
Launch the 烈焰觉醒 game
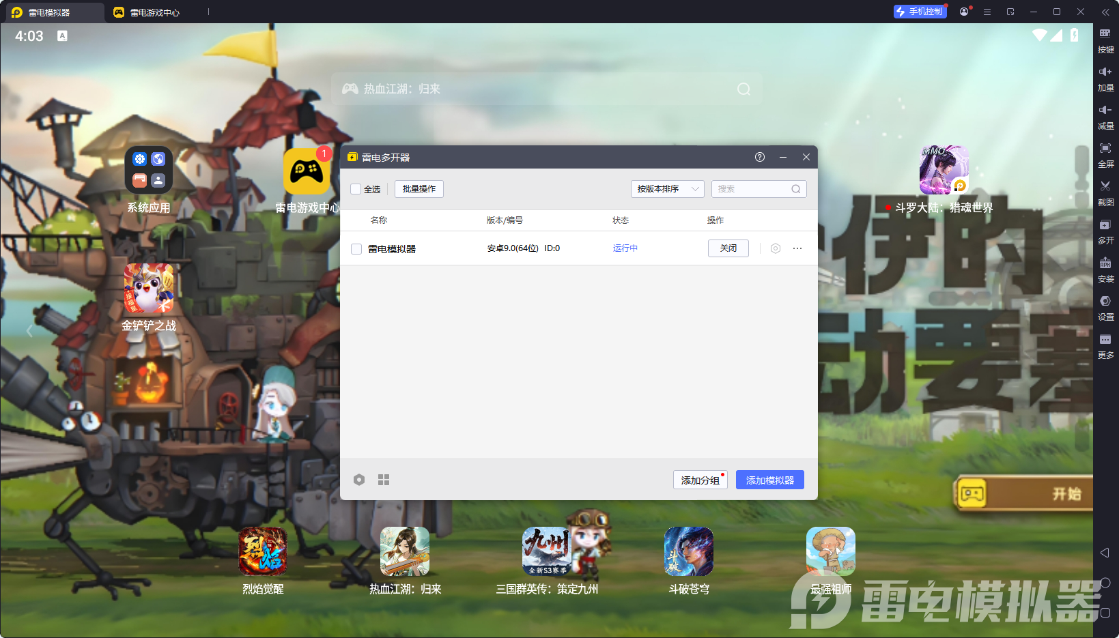coord(263,551)
